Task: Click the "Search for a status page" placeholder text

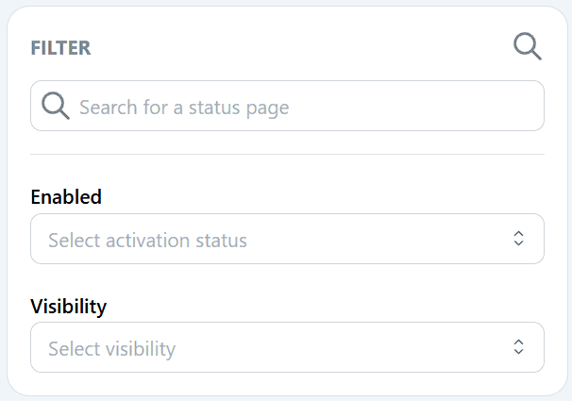Action: pos(184,108)
